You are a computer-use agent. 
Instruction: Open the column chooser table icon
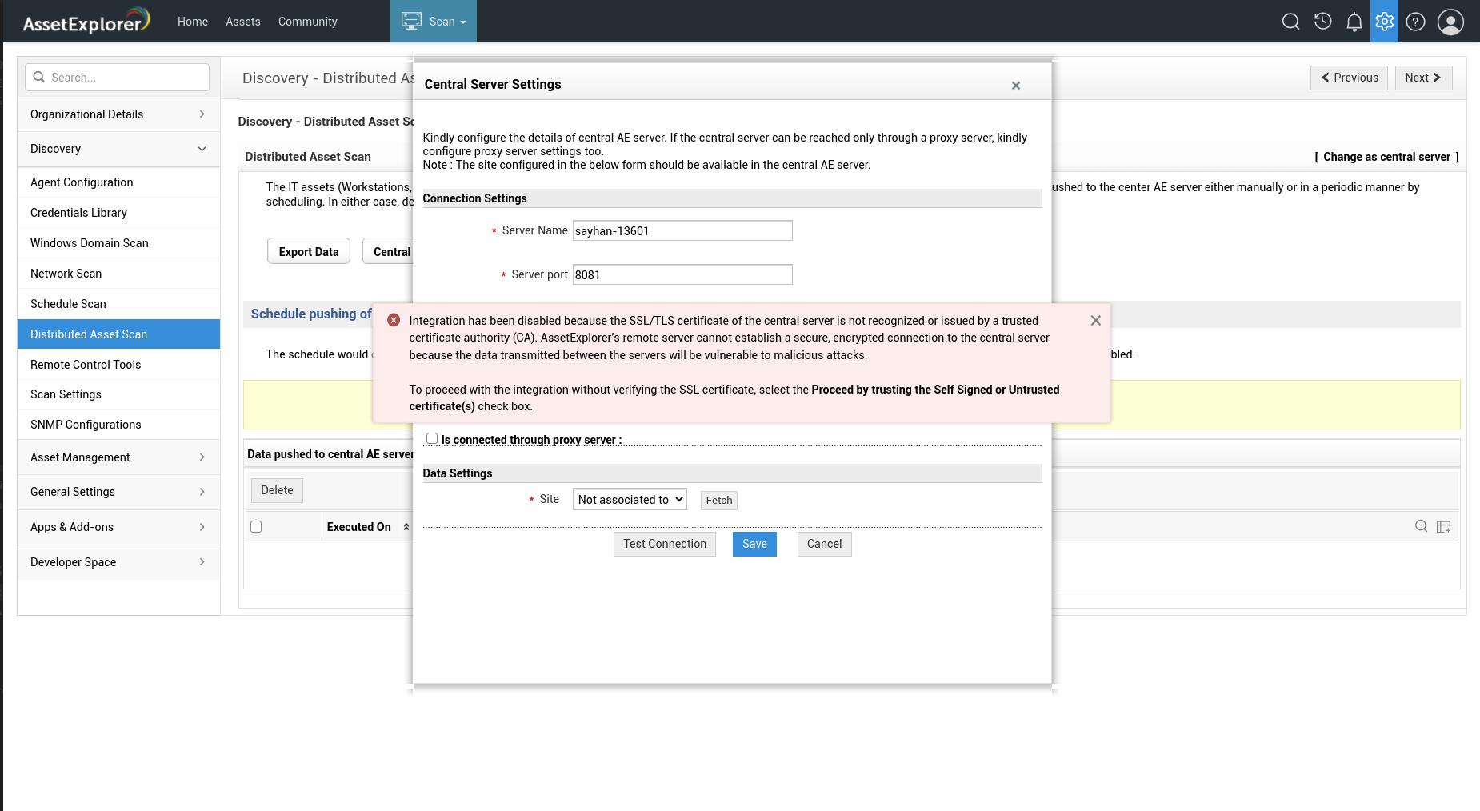point(1443,526)
